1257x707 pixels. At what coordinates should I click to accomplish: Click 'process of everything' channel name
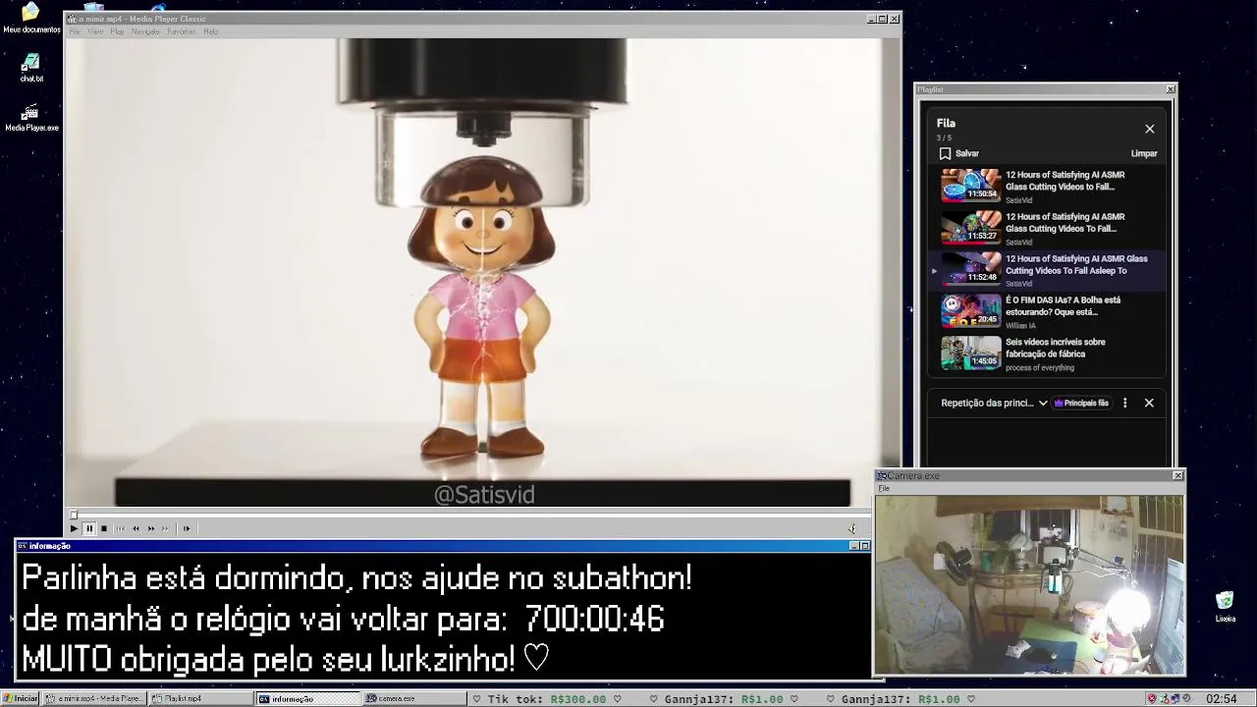tap(1040, 368)
